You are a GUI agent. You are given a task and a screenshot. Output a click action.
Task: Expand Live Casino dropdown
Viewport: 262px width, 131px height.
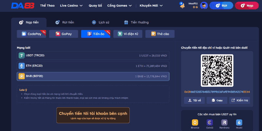click(71, 6)
